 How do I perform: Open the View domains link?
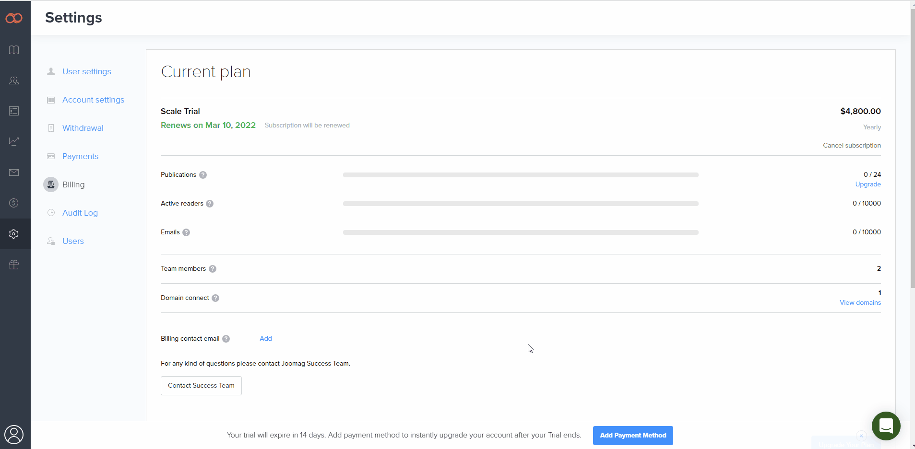tap(860, 302)
